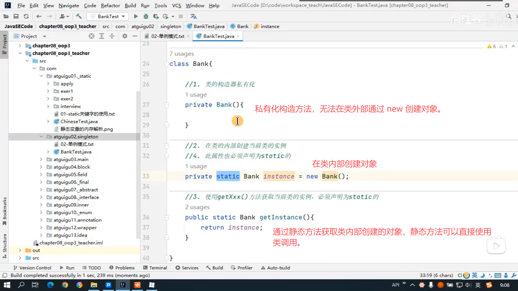Expand the atguigu03.main package
The height and width of the screenshot is (291, 518).
[x=41, y=160]
